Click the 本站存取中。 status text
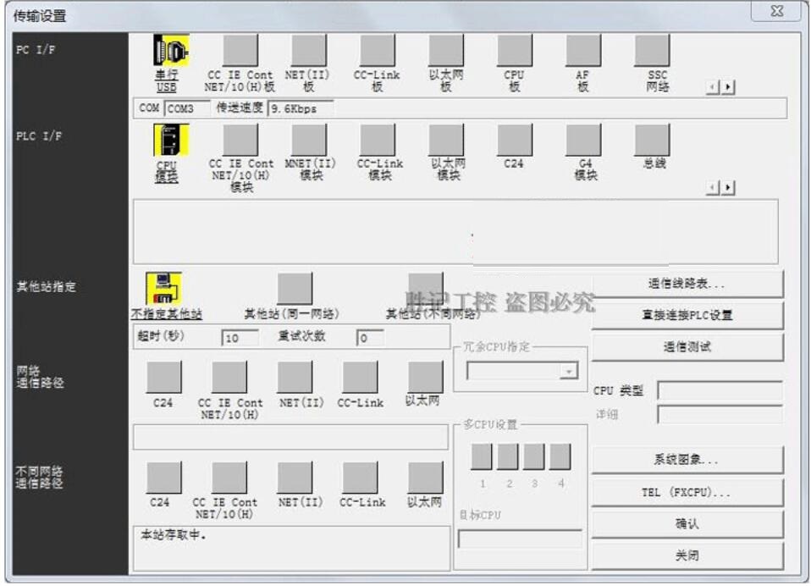The height and width of the screenshot is (586, 811). coord(174,535)
